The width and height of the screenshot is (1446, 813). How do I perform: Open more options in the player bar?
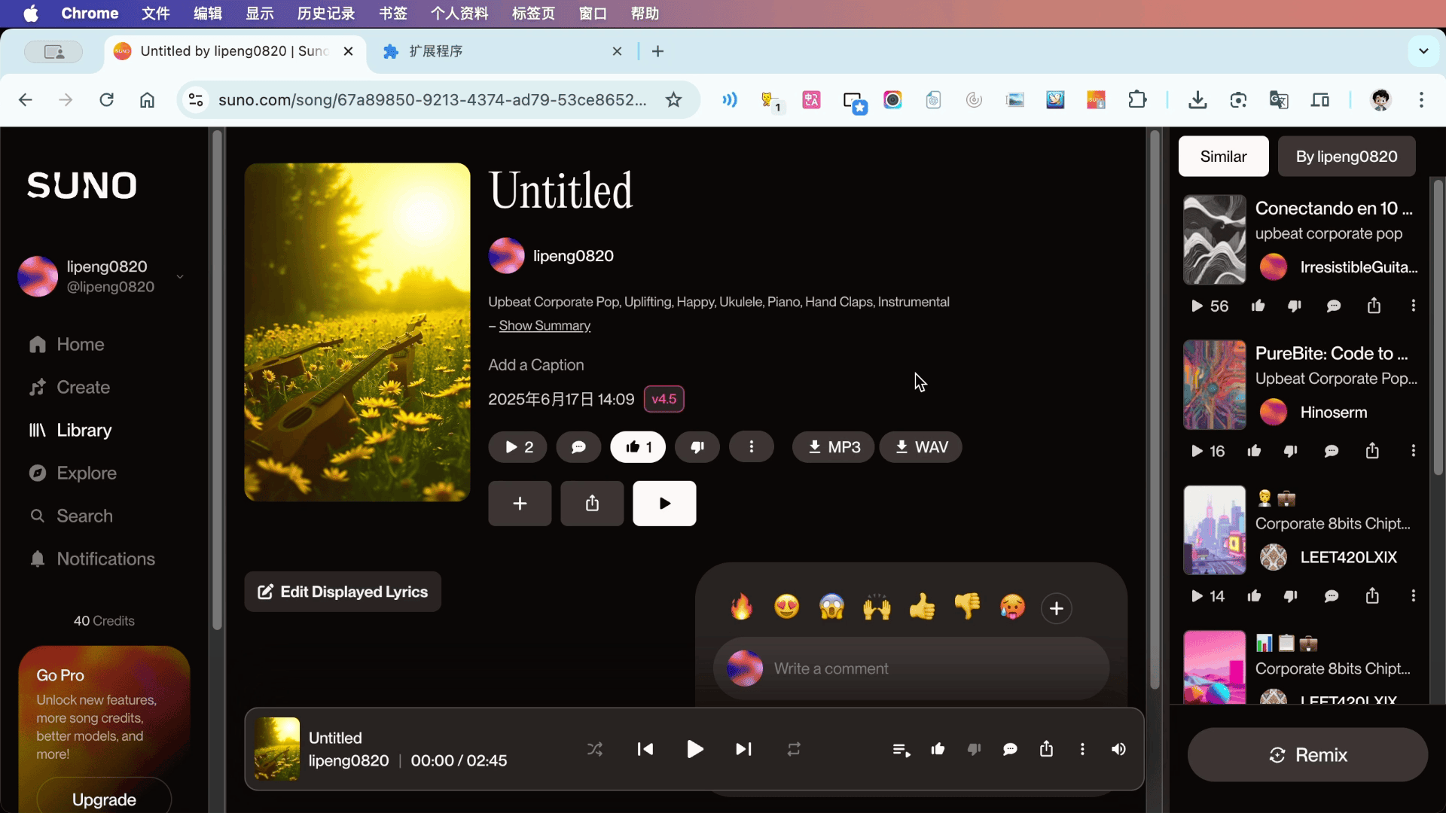point(1082,749)
